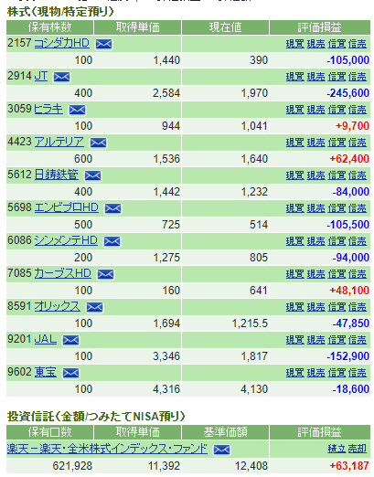Open the envelope icon for ヒラキ
This screenshot has height=477, width=374.
pyautogui.click(x=77, y=110)
